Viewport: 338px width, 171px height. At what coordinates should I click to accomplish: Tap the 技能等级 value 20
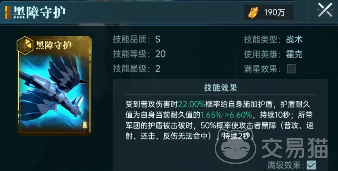coord(160,54)
